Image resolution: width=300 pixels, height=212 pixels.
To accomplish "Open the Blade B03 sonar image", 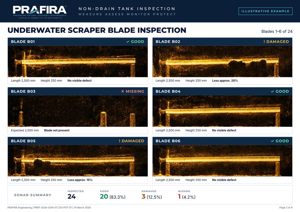I will 78,111.
